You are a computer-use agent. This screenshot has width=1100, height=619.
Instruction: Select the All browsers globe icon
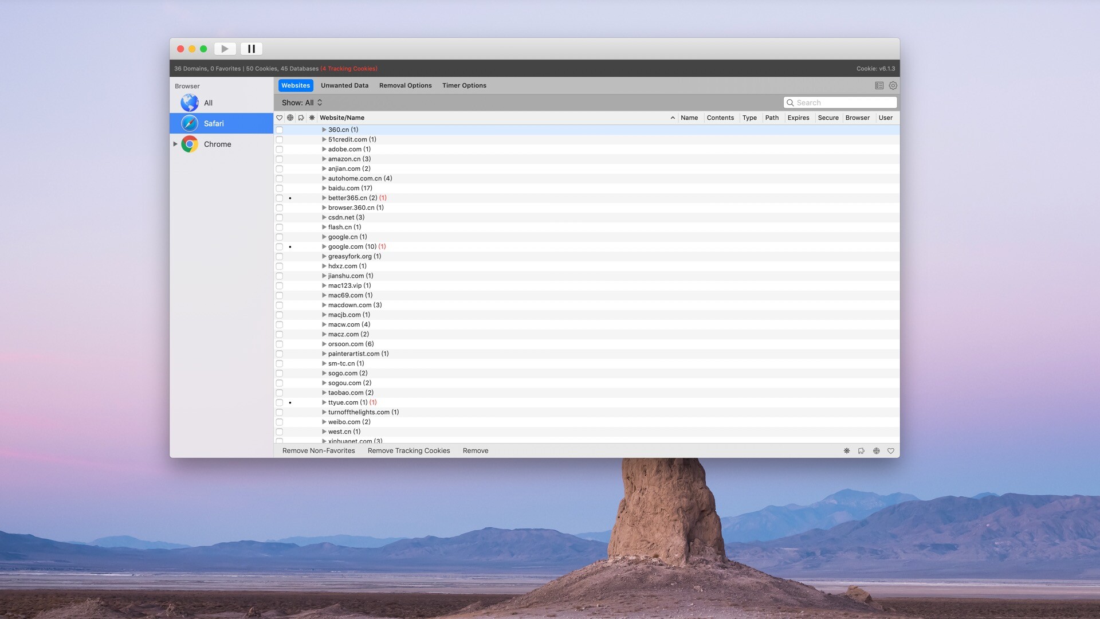click(x=190, y=103)
